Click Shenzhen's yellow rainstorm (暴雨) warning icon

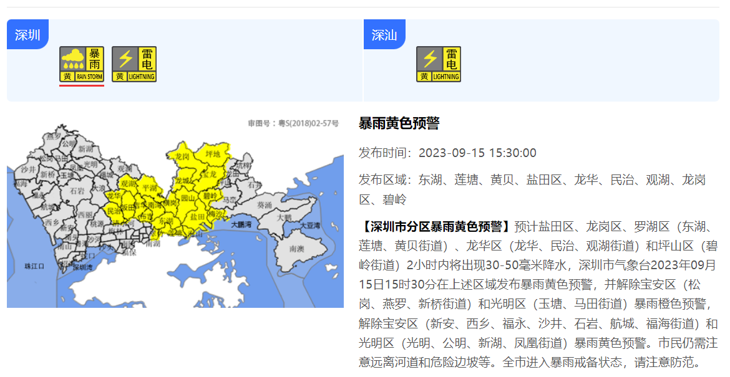[x=82, y=64]
